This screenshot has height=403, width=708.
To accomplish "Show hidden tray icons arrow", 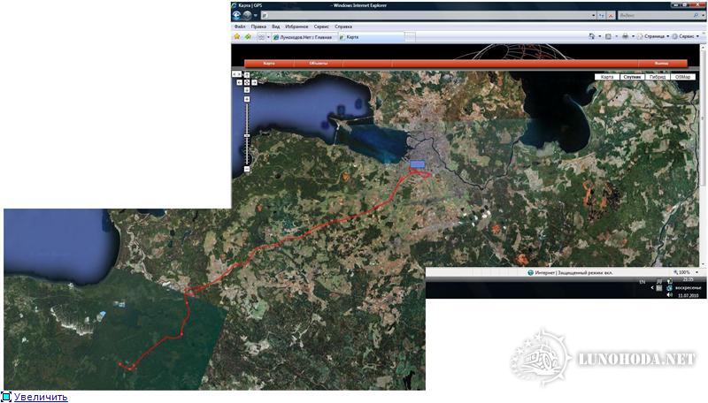I will point(652,287).
